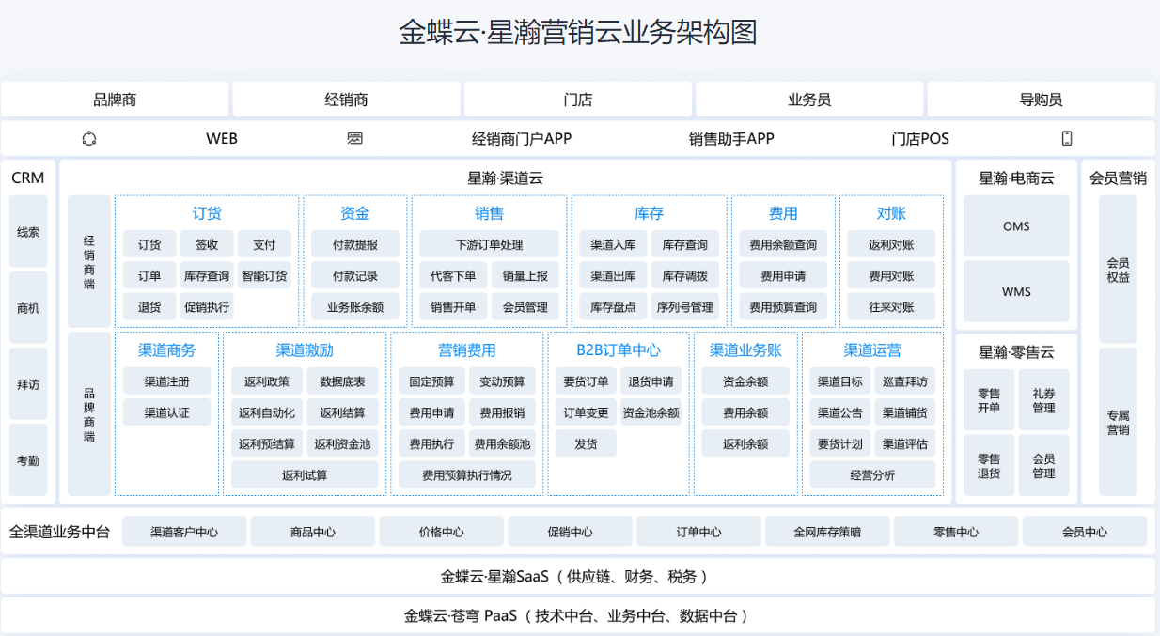Click the 库存调拨 box
Screen dimensions: 1160x636
685,276
